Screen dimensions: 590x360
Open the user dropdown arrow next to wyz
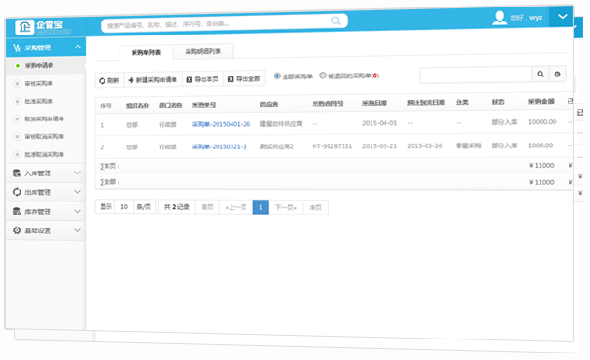562,17
